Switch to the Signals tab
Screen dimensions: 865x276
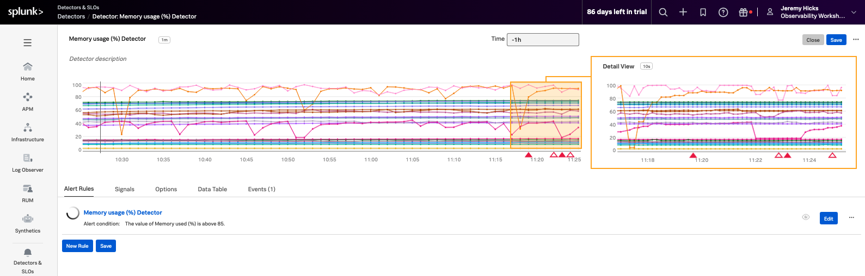(124, 189)
